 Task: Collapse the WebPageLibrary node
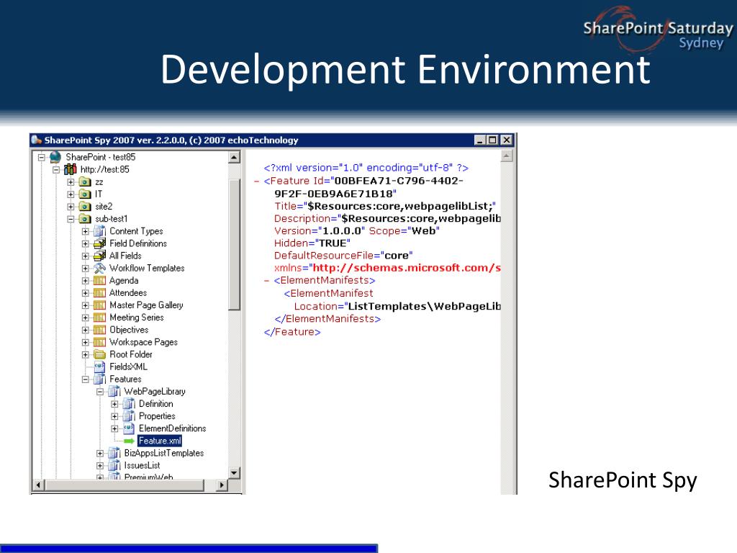pos(99,392)
